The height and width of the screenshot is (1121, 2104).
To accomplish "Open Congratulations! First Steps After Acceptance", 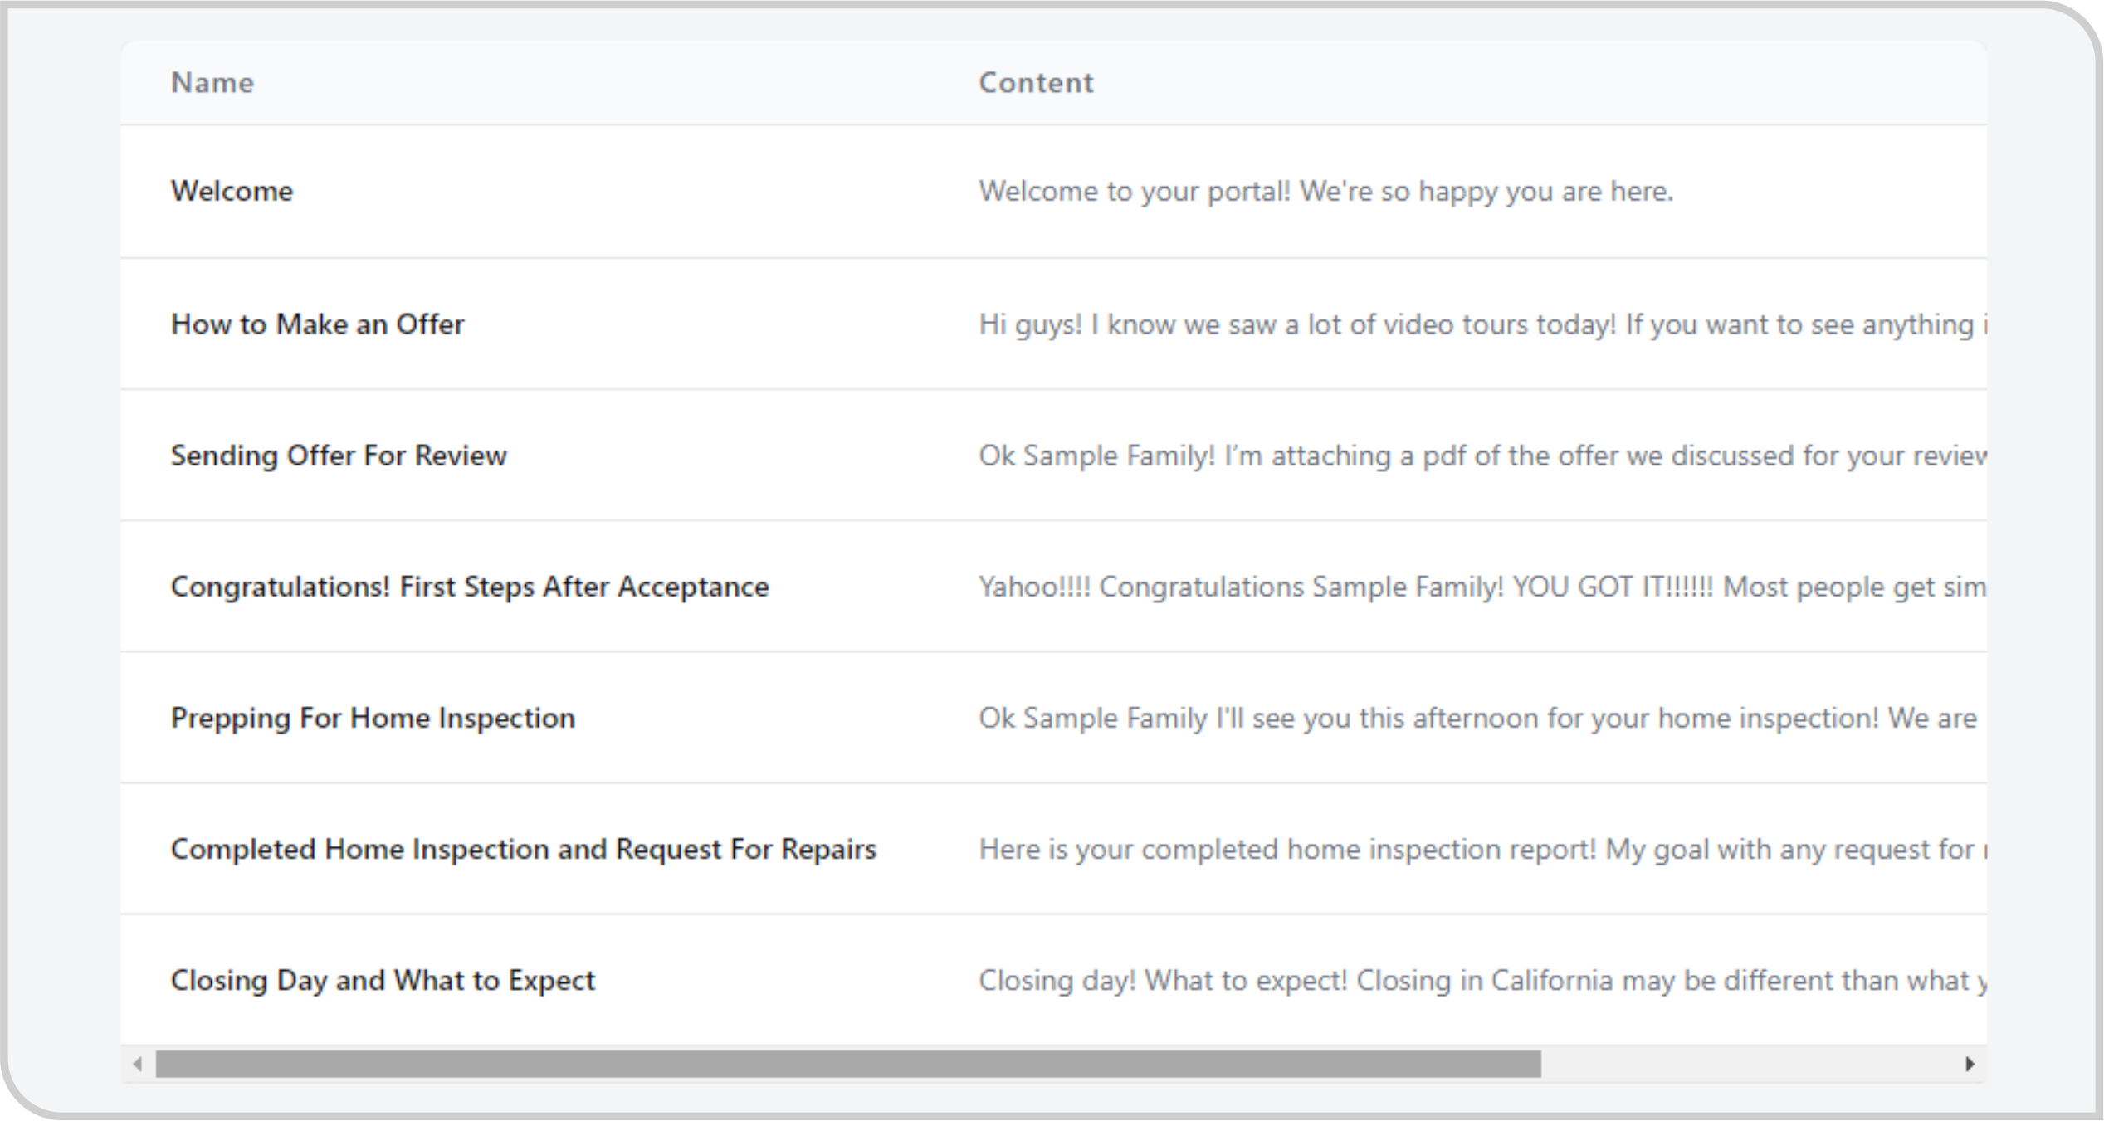I will coord(470,587).
